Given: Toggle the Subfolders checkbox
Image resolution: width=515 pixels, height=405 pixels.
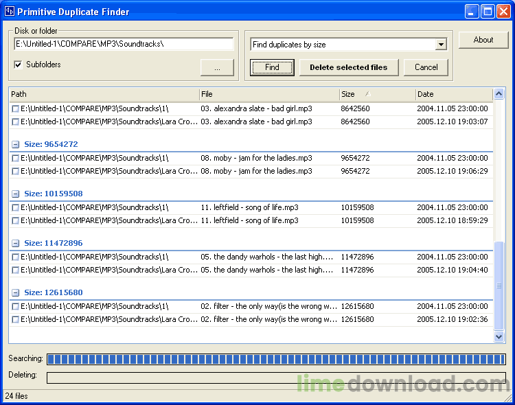Looking at the screenshot, I should [x=19, y=65].
